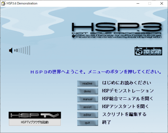Open the readme button
This screenshot has width=168, height=133.
point(88,84)
